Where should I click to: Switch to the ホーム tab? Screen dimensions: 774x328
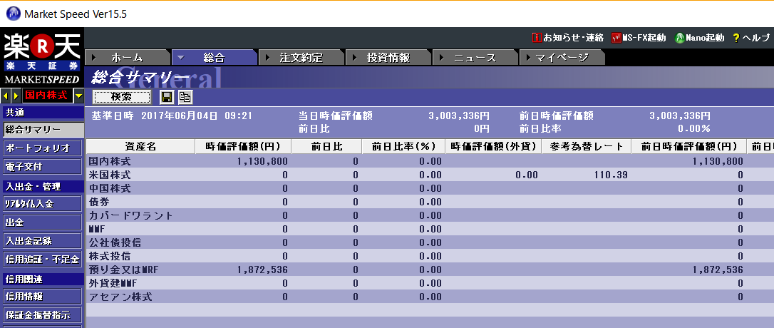(127, 58)
